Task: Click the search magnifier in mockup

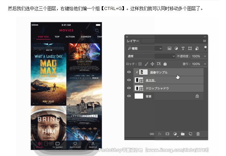Action: coord(97,31)
